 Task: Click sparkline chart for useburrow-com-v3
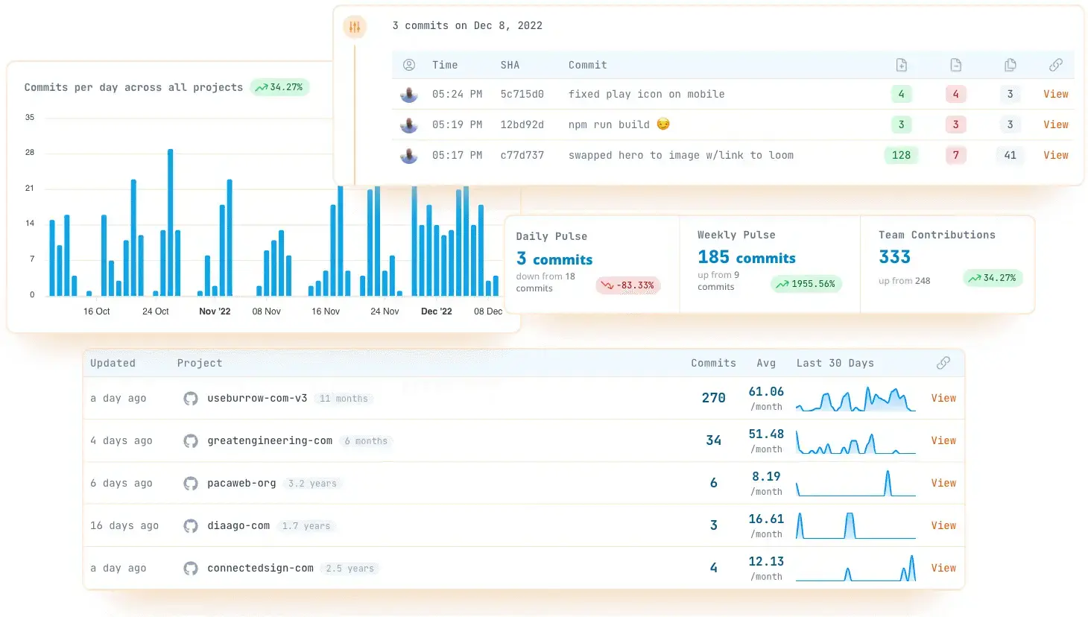click(855, 399)
